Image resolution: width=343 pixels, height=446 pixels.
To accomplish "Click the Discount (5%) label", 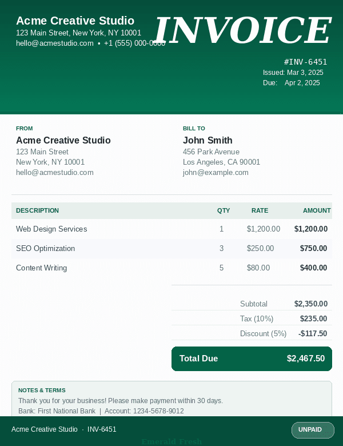I will 263,333.
